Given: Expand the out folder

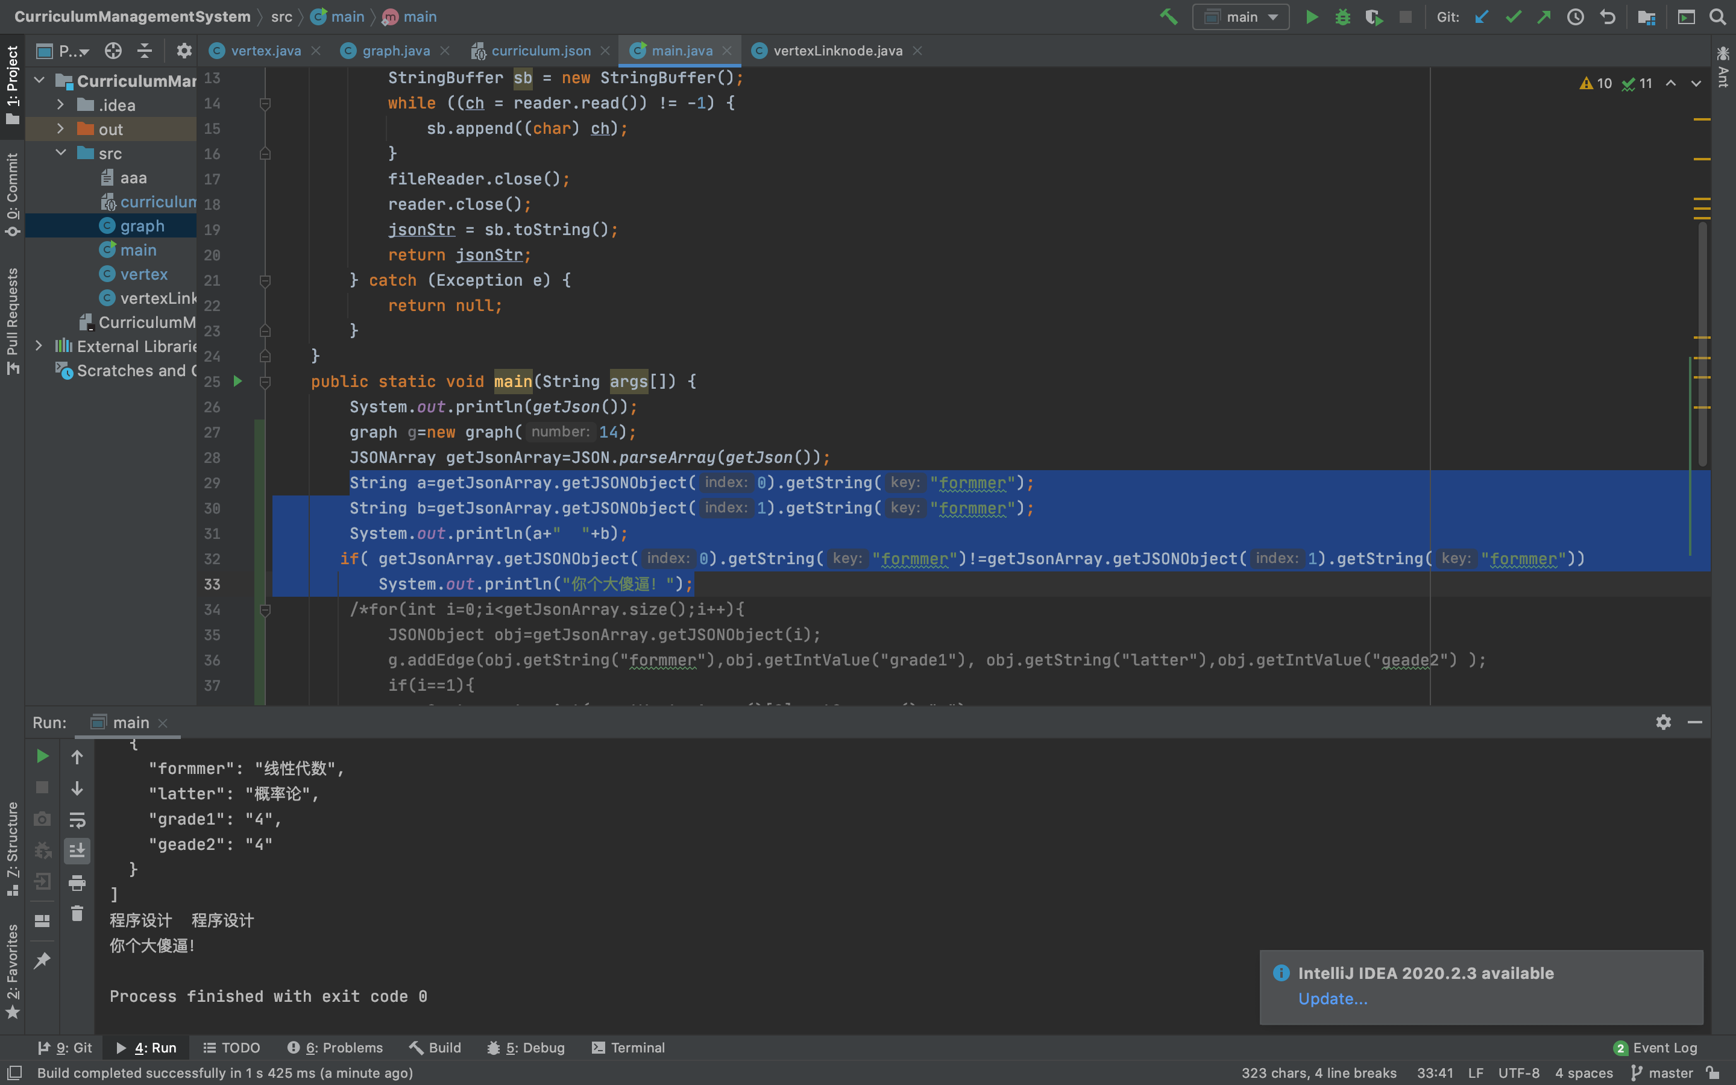Looking at the screenshot, I should [x=61, y=129].
